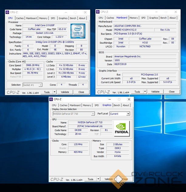This screenshot has width=186, height=192.
Task: Click the Tools button in Graphics window
Action: coord(90,179)
